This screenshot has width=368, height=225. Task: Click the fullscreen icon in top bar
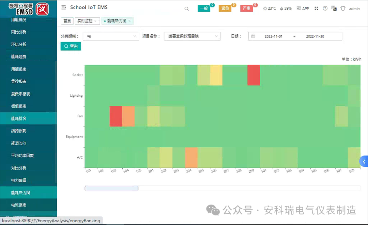[316, 9]
